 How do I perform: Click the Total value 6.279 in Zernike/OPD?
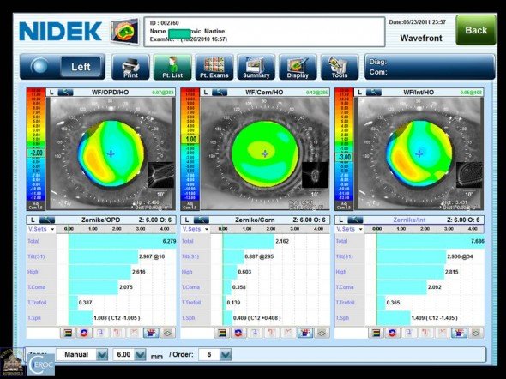point(169,241)
